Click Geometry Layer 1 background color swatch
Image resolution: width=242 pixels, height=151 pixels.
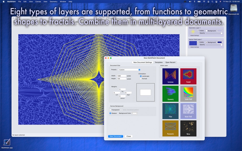[x=220, y=31]
